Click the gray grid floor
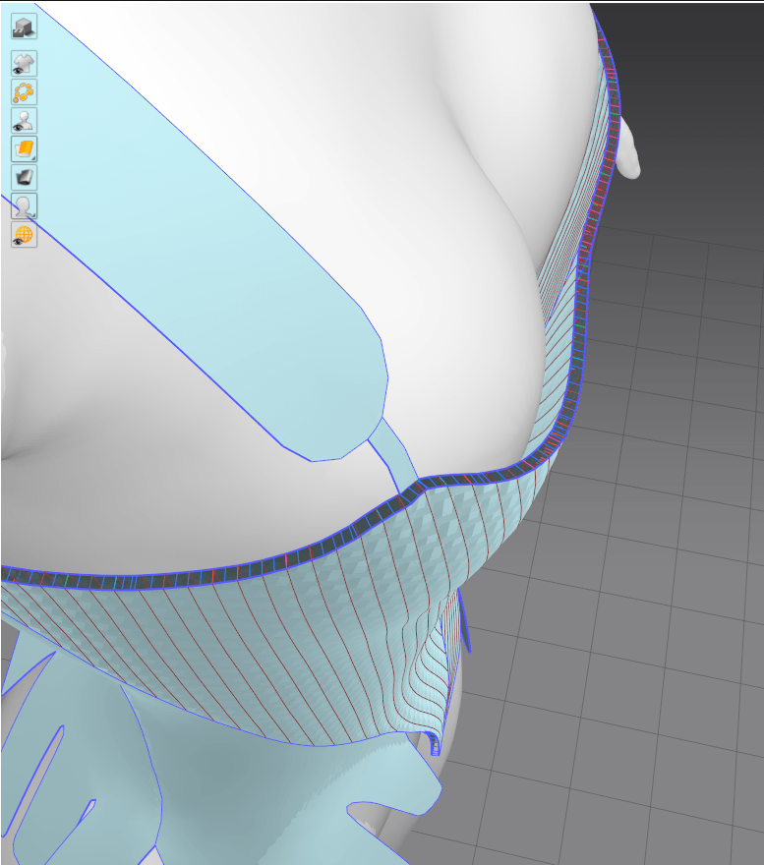Screen dimensions: 764x865 click(x=639, y=590)
